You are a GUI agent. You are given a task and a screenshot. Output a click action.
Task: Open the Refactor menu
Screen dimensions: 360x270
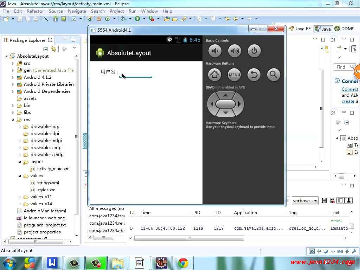(35, 11)
